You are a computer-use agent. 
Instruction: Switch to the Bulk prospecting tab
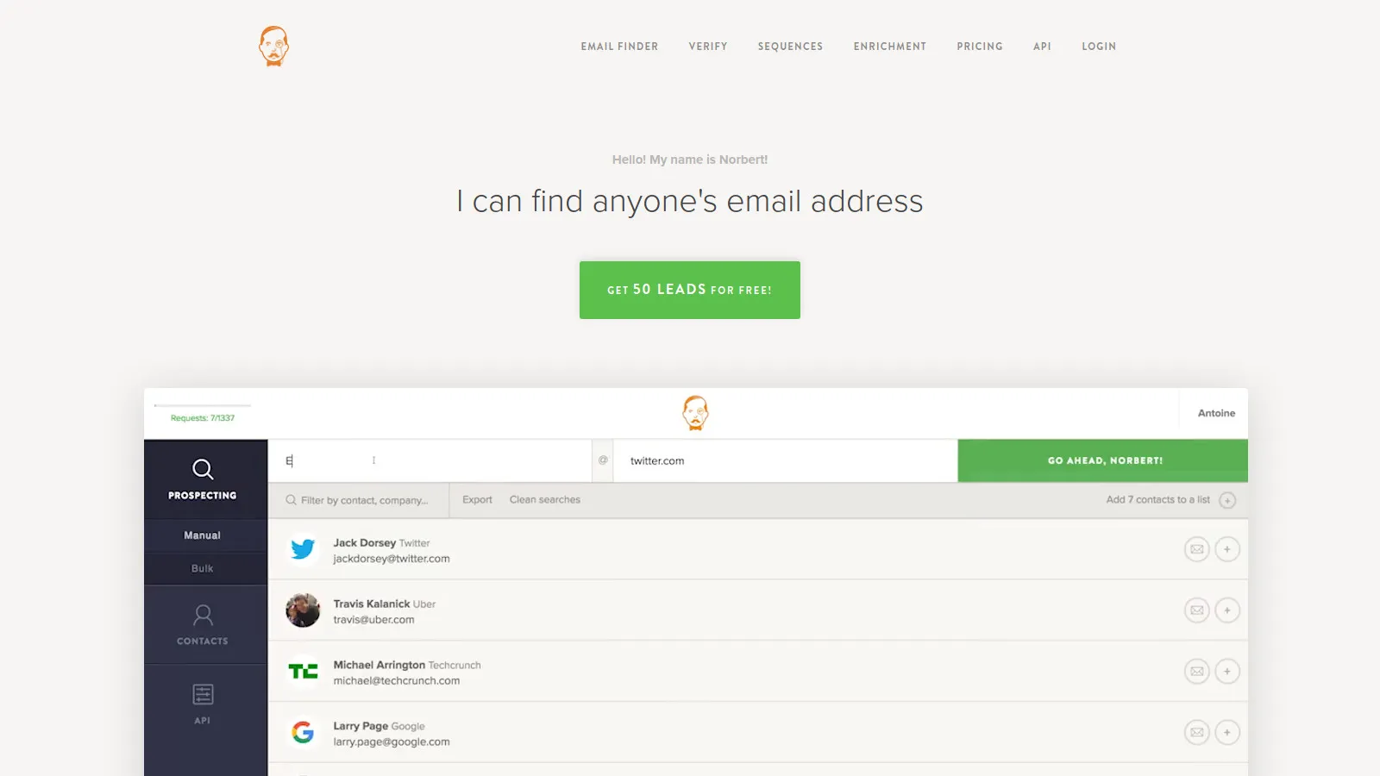204,567
